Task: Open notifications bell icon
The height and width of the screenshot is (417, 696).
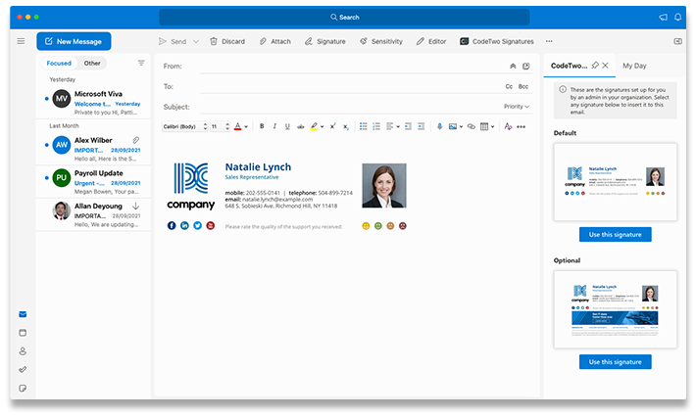Action: pyautogui.click(x=677, y=18)
